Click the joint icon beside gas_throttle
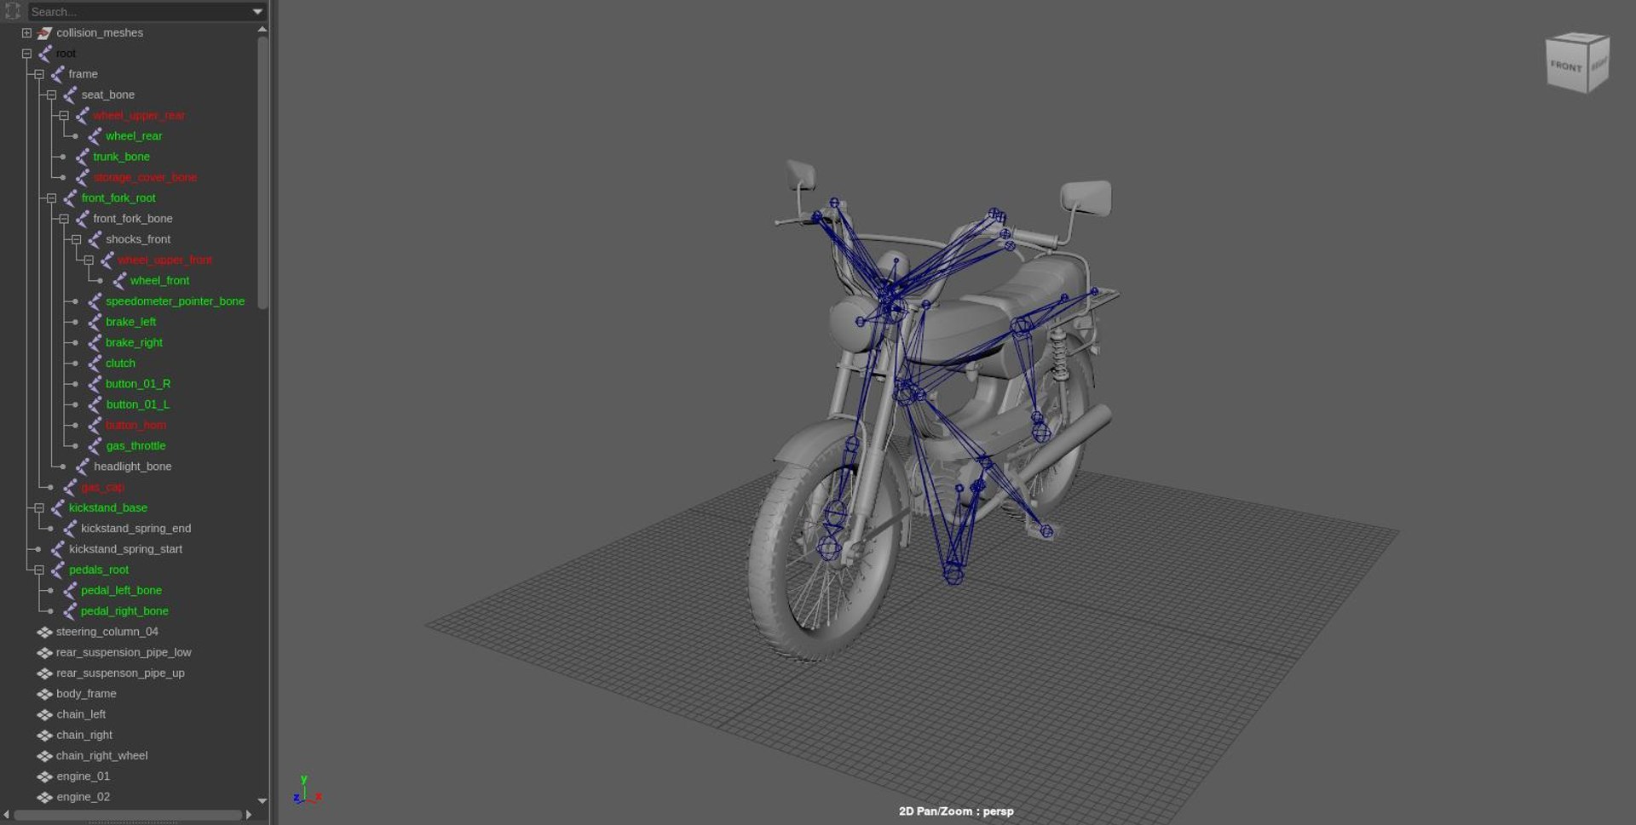Screen dimensions: 1636x825 [x=95, y=446]
